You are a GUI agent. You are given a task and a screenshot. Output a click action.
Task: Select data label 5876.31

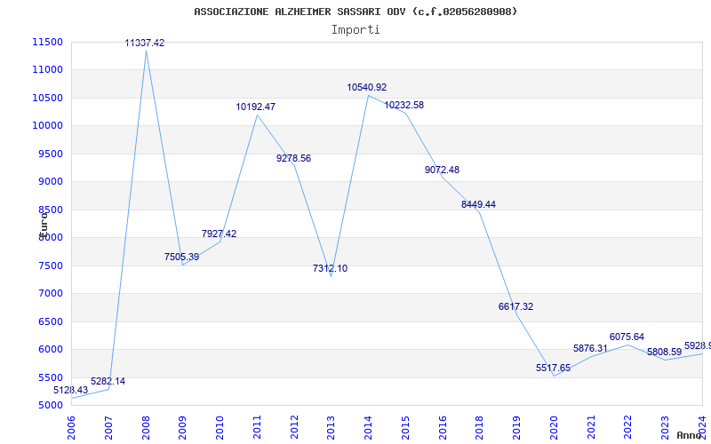pyautogui.click(x=590, y=348)
